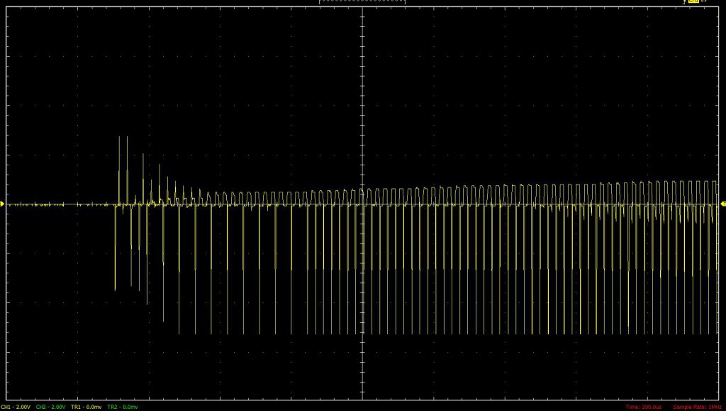This screenshot has width=726, height=411.
Task: Click the yellow CH1 trigger badge at top
Action: 693,2
